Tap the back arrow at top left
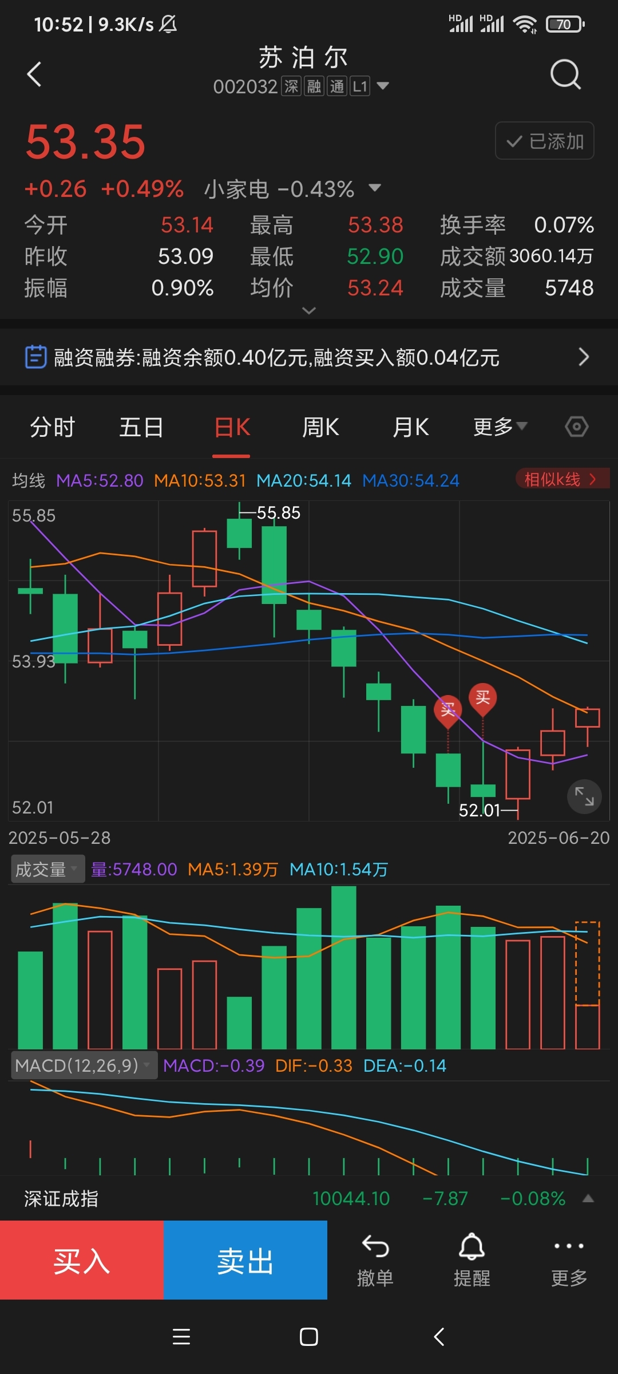Screen dimensions: 618x1374 click(34, 74)
